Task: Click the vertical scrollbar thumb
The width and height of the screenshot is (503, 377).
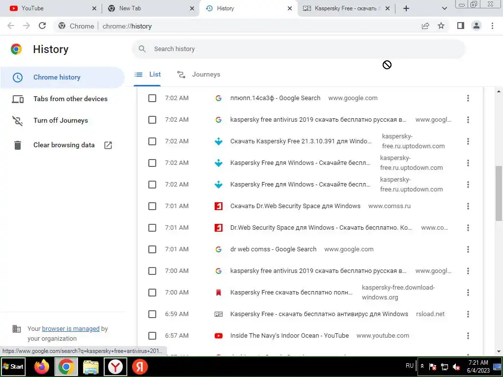Action: [x=499, y=193]
